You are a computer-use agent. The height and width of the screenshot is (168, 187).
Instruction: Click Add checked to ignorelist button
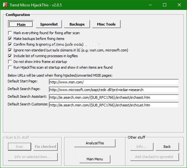[154, 157]
